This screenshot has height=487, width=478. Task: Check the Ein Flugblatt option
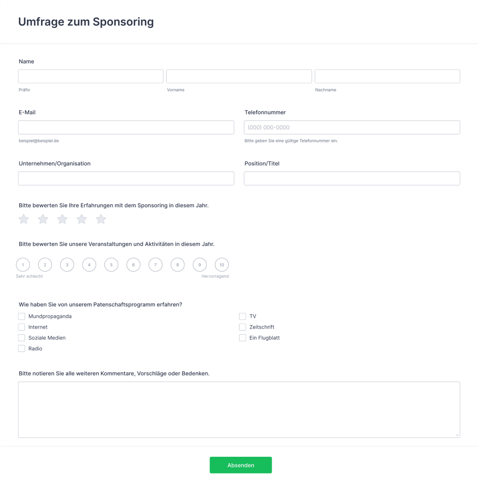(243, 337)
